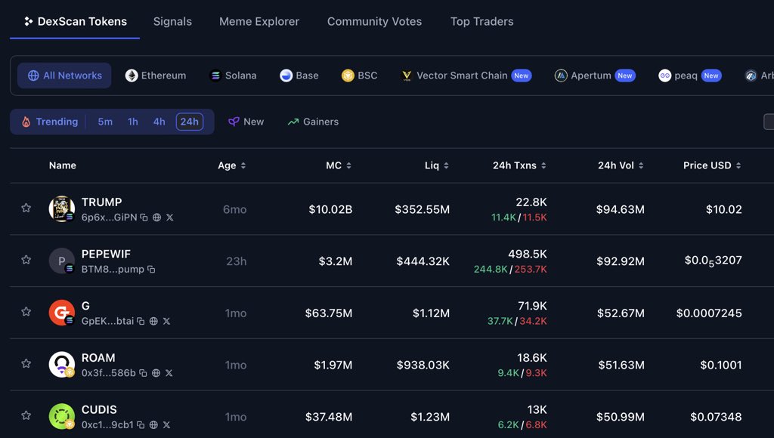The width and height of the screenshot is (774, 438).
Task: Click the BSC network icon
Action: (348, 76)
